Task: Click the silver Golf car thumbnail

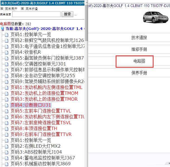Action: [156, 17]
